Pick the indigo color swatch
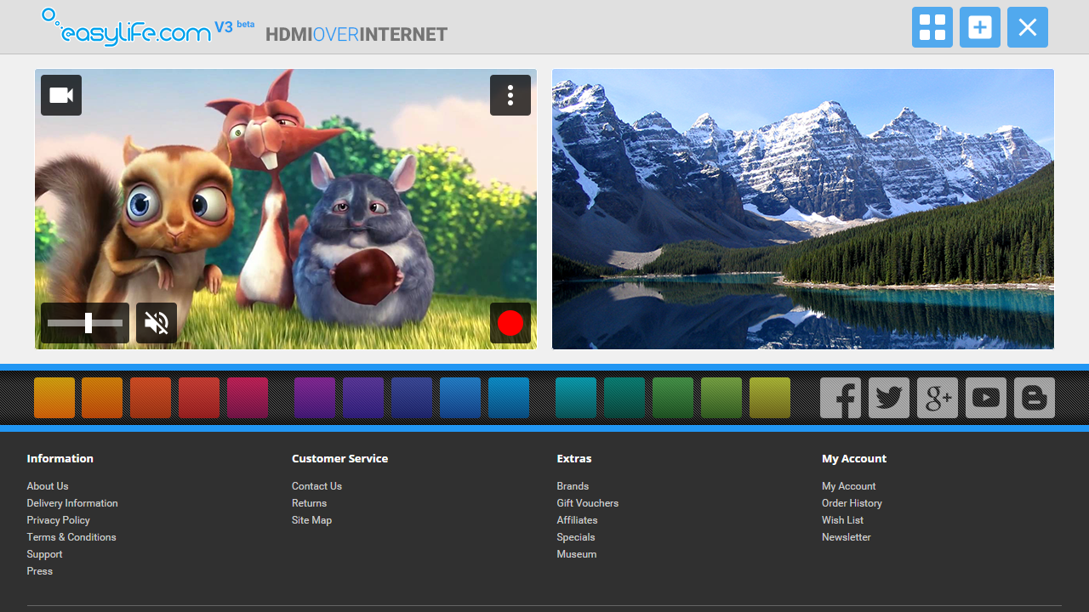The width and height of the screenshot is (1089, 612). click(412, 398)
